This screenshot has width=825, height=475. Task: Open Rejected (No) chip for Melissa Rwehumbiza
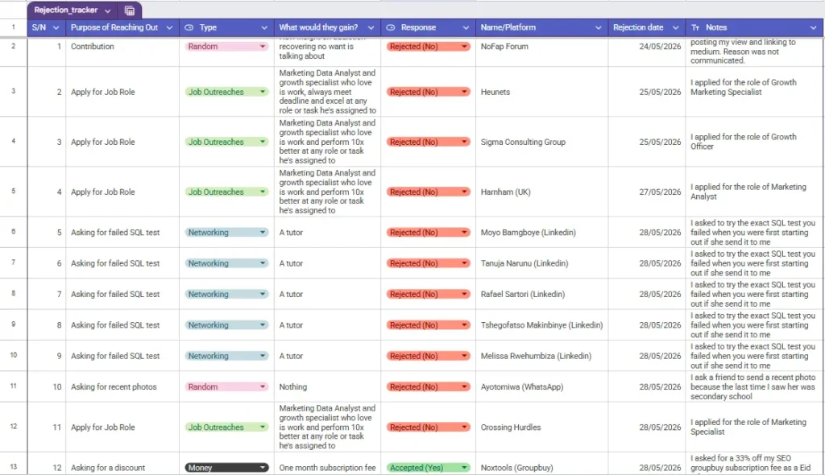pos(428,356)
